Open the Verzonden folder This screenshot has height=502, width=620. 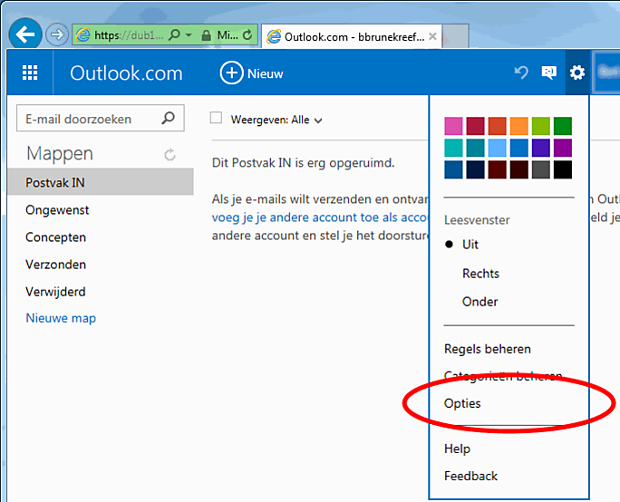[55, 265]
